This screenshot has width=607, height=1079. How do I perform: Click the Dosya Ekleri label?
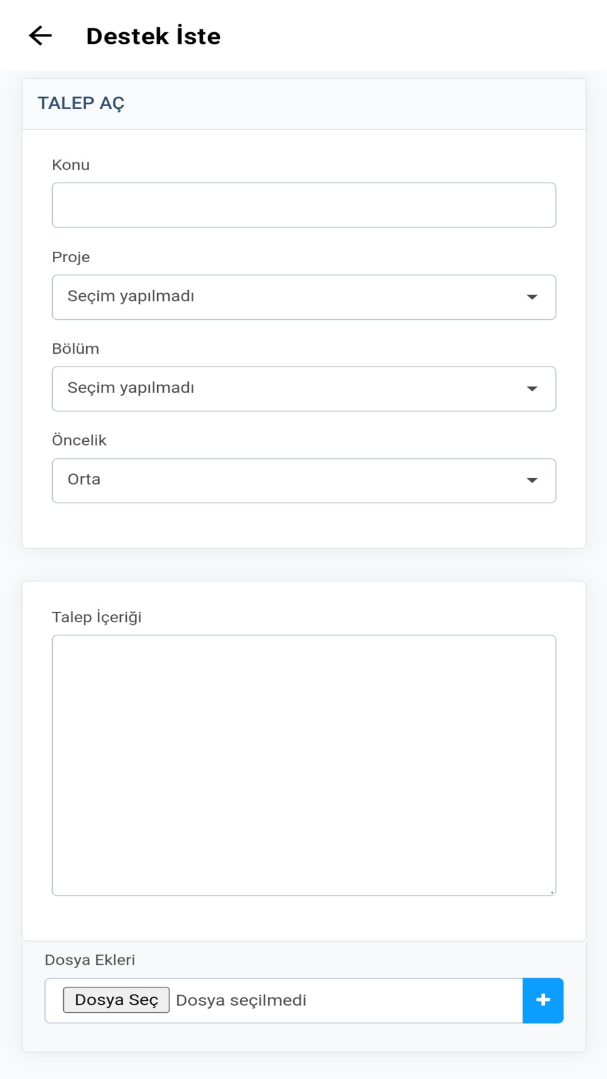(90, 960)
